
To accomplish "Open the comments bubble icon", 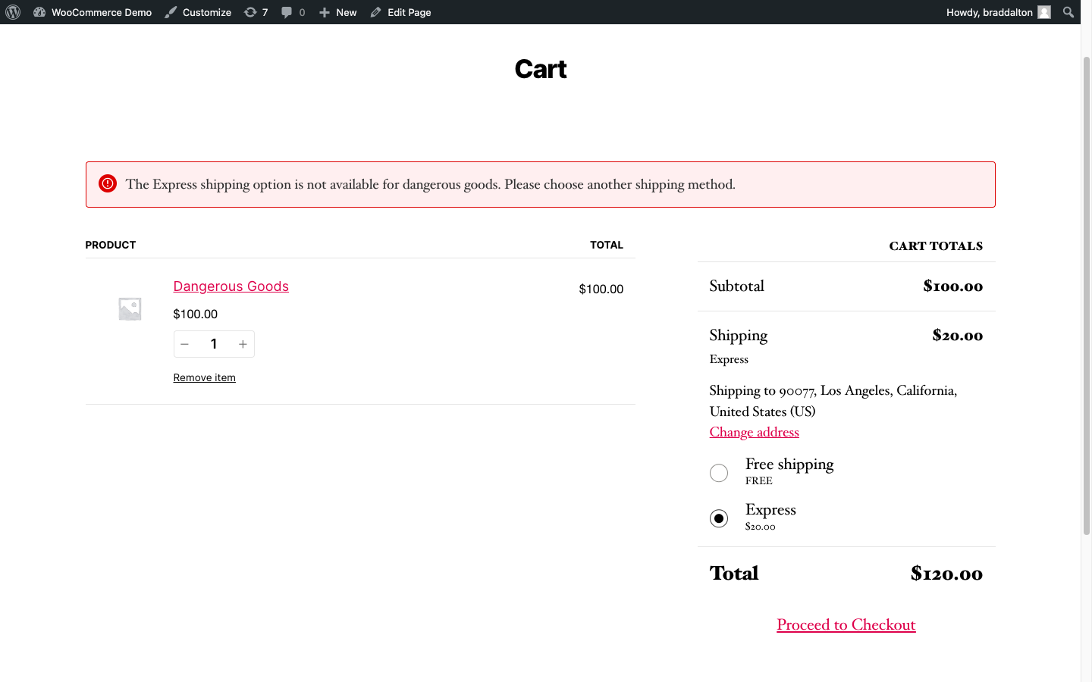I will [287, 12].
